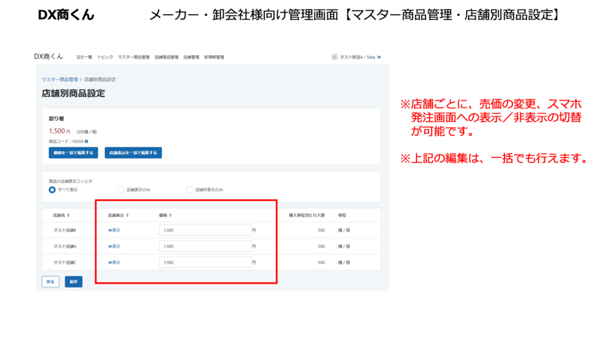Screen dimensions: 606x341
Task: Click the logout icon next to Toba
Action: click(x=379, y=57)
